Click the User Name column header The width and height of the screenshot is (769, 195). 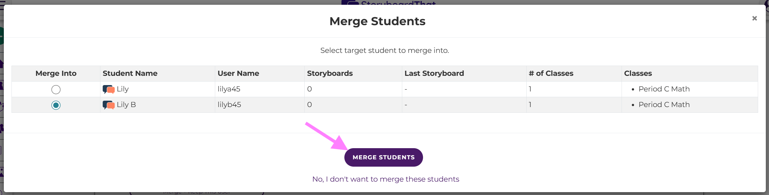pos(238,73)
